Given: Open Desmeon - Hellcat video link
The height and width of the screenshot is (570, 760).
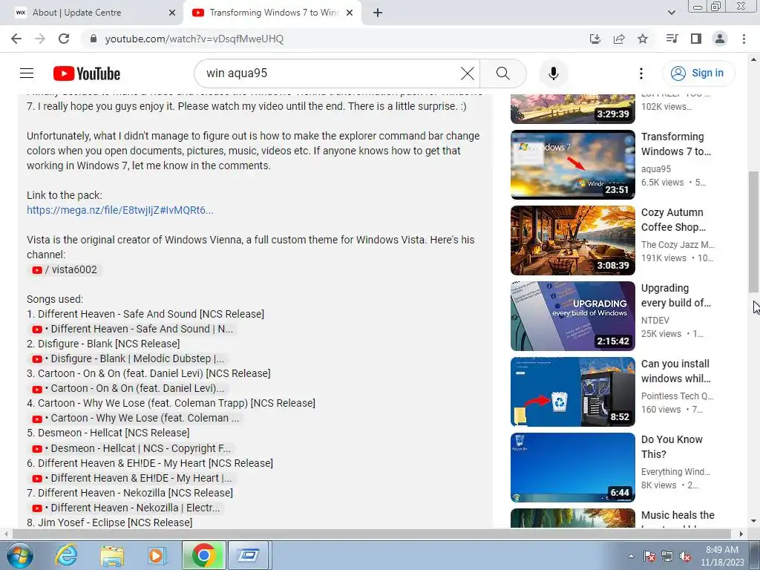Looking at the screenshot, I should [x=131, y=448].
